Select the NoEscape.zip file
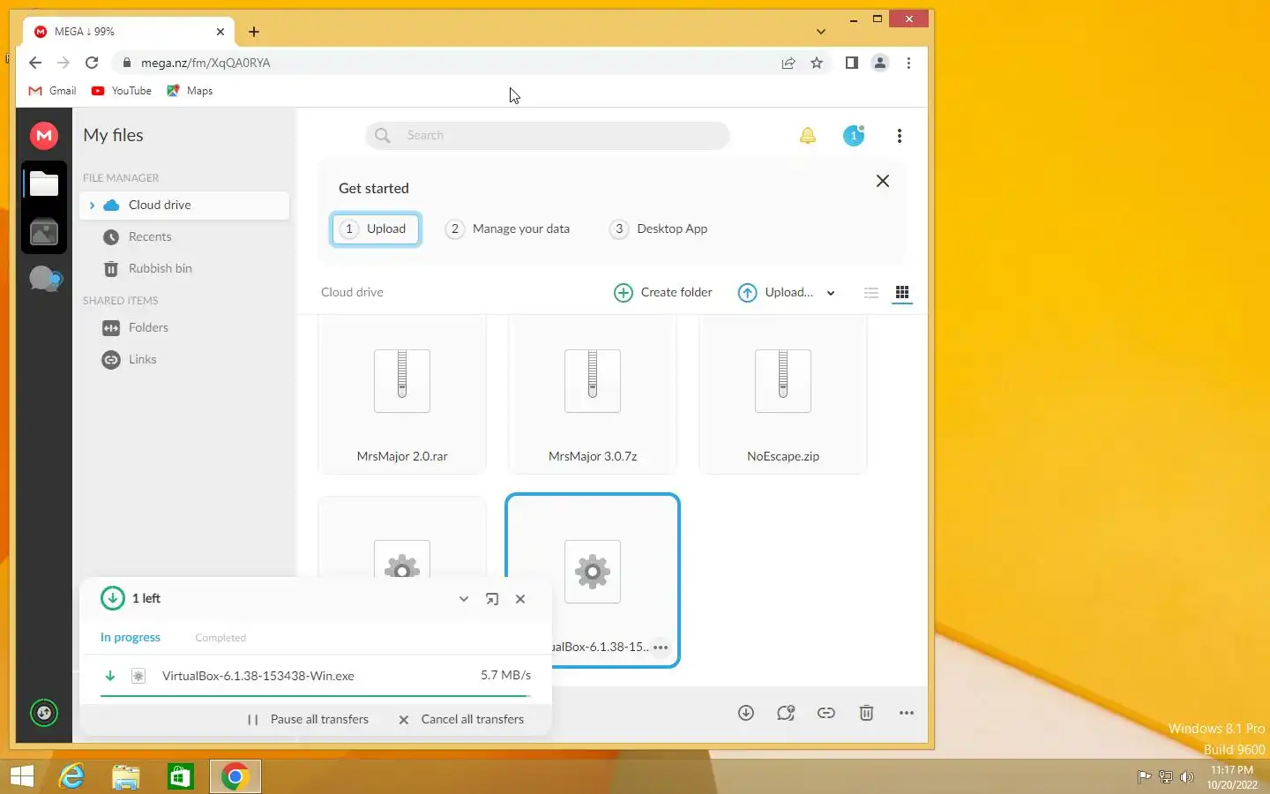The height and width of the screenshot is (794, 1270). tap(783, 394)
